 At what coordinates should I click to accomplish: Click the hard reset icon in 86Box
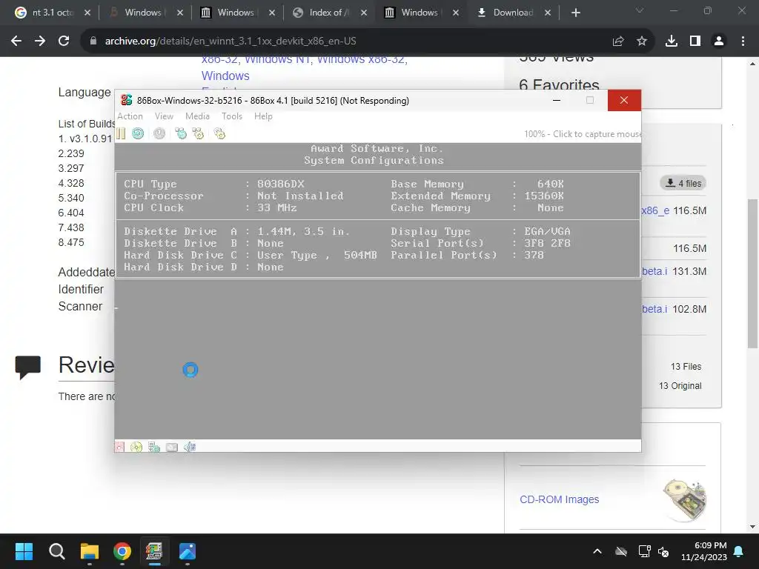point(138,133)
